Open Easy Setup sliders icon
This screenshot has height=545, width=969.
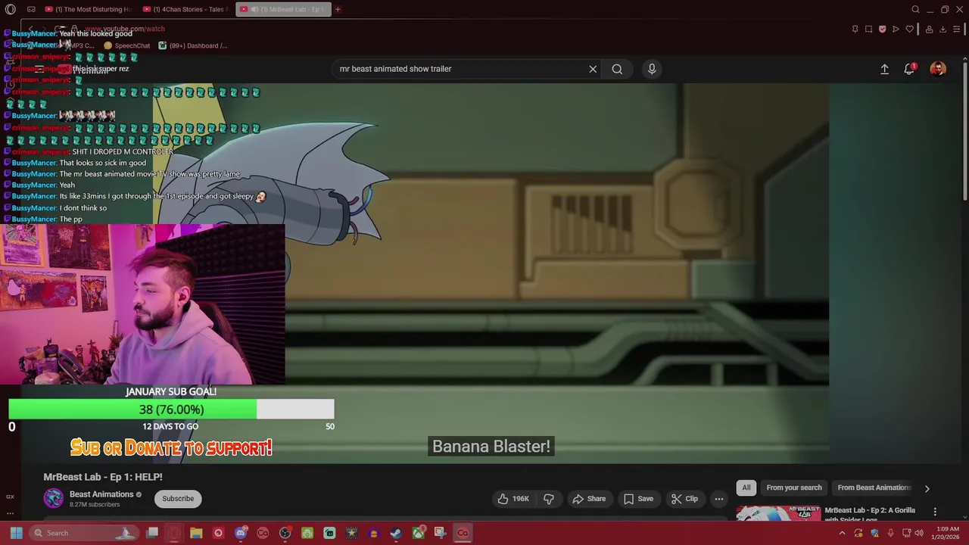point(957,29)
